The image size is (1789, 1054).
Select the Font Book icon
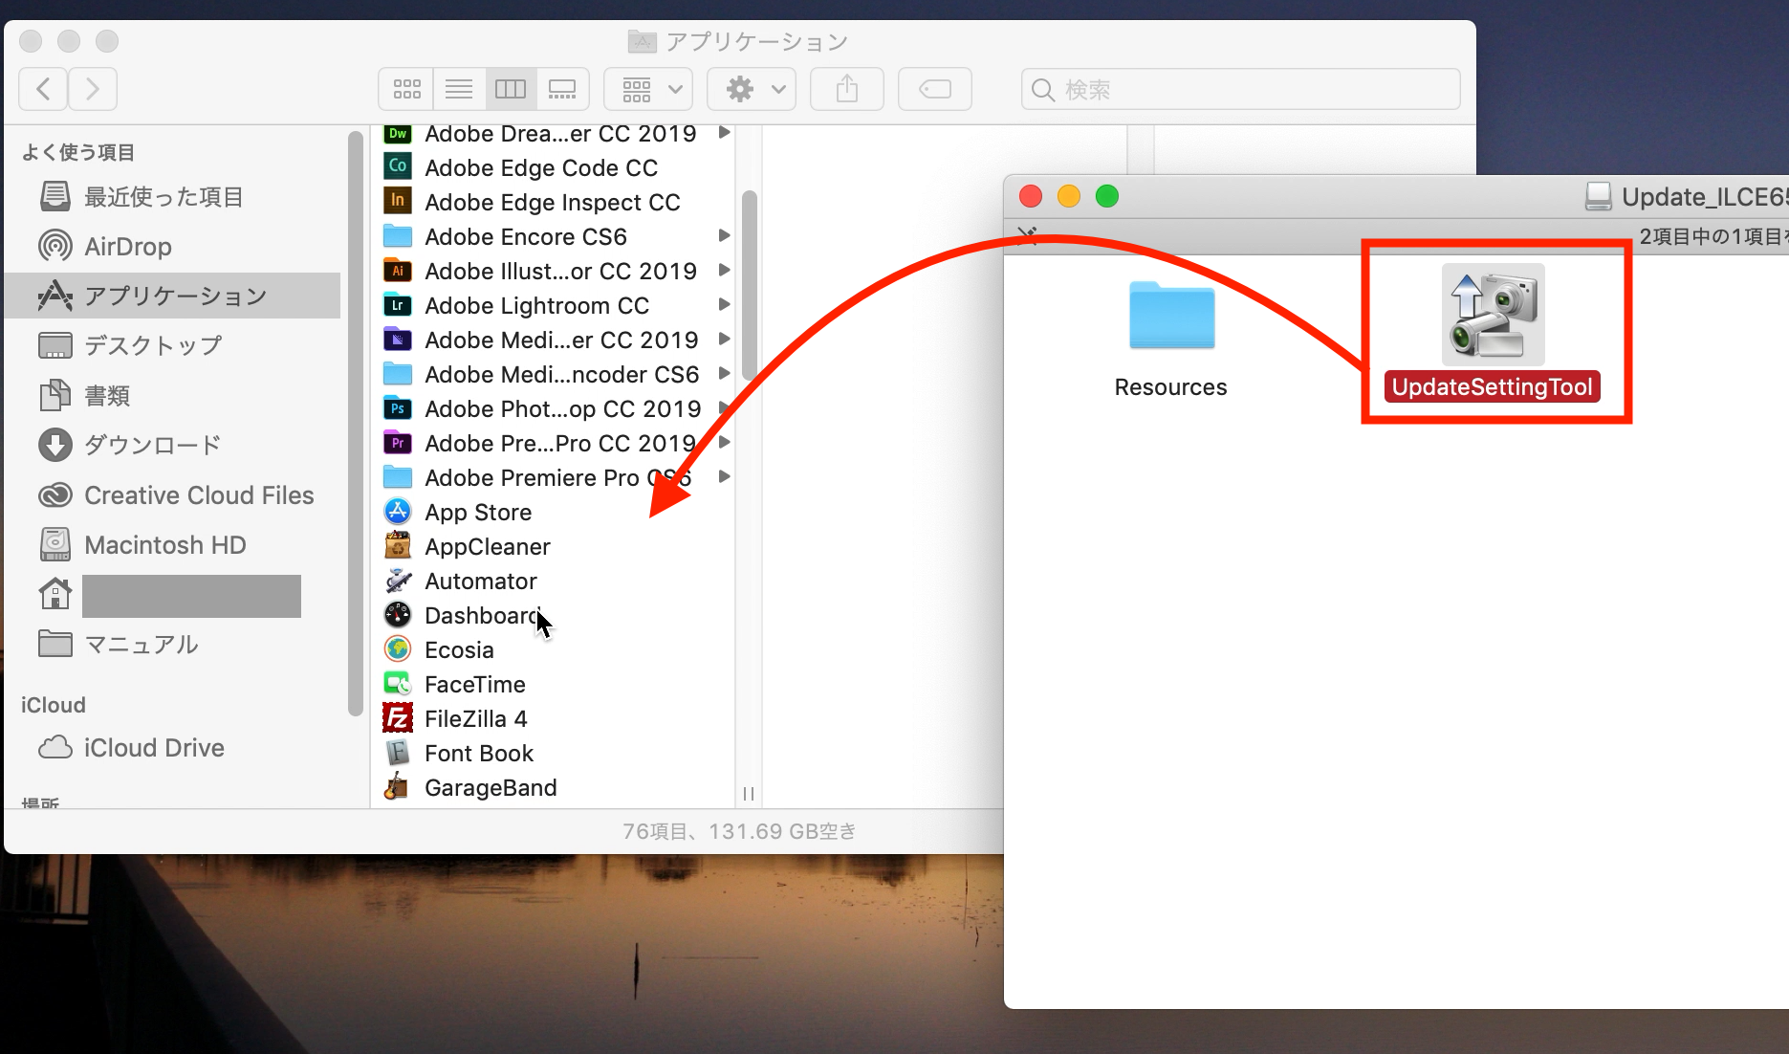[398, 753]
